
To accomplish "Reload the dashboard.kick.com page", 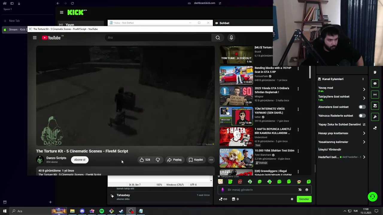I will [x=72, y=3].
